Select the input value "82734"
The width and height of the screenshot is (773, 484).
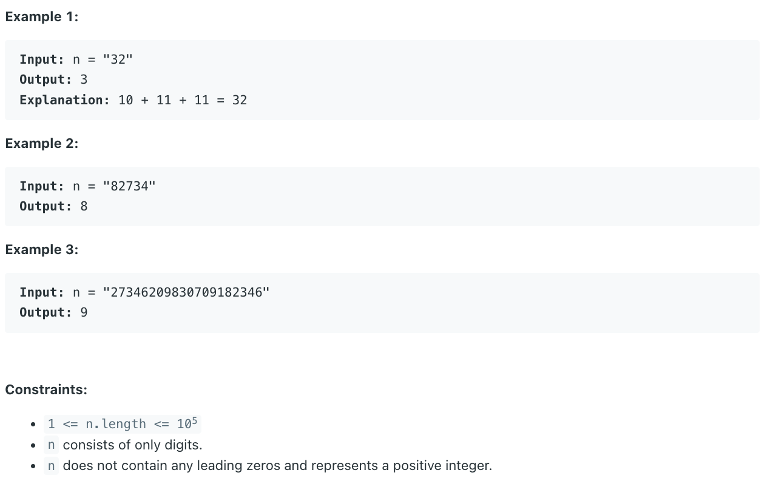(129, 186)
